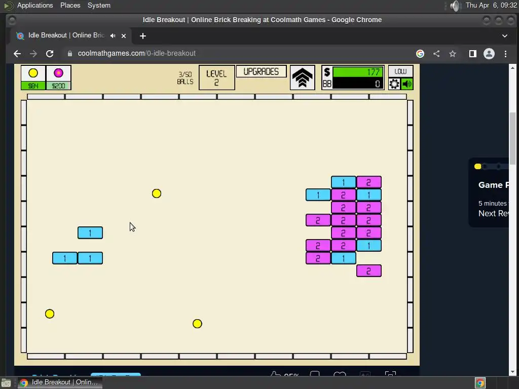This screenshot has height=389, width=519.
Task: Open a new browser tab
Action: click(x=142, y=36)
